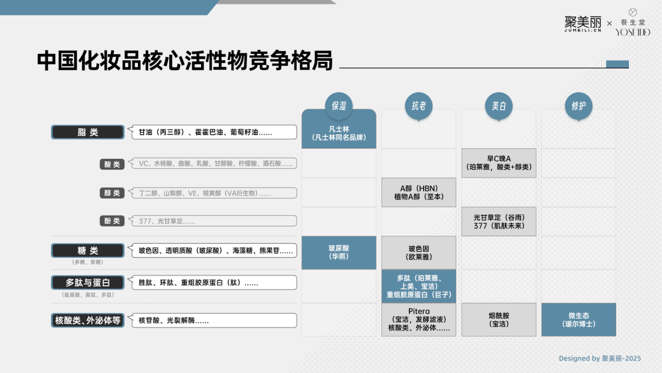This screenshot has height=373, width=662.
Task: Click the 多肽与蛋白 category label
Action: click(x=88, y=283)
